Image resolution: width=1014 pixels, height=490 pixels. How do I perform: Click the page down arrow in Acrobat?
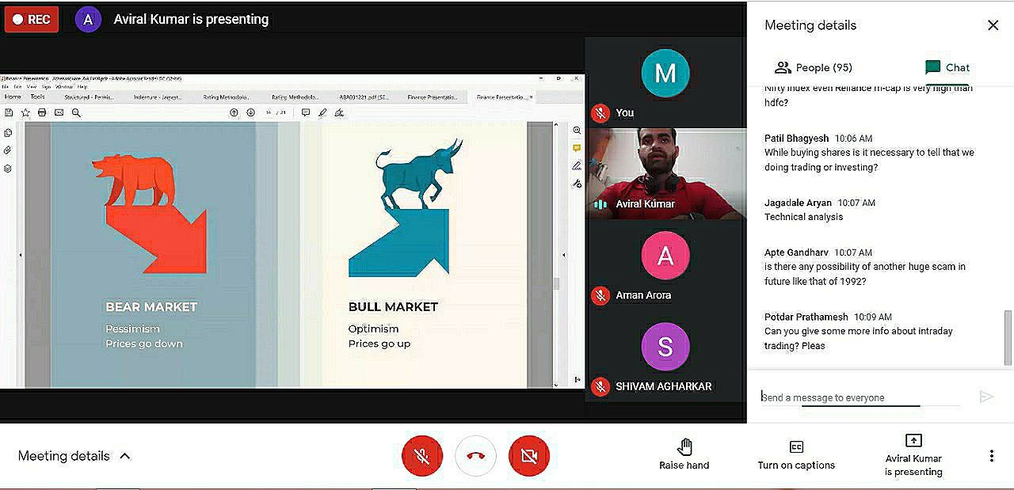[250, 113]
